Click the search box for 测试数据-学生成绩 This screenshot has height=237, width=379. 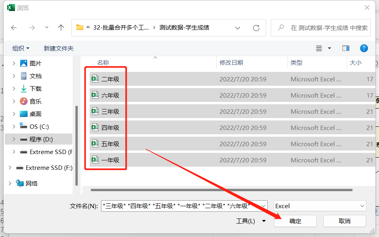pos(321,28)
